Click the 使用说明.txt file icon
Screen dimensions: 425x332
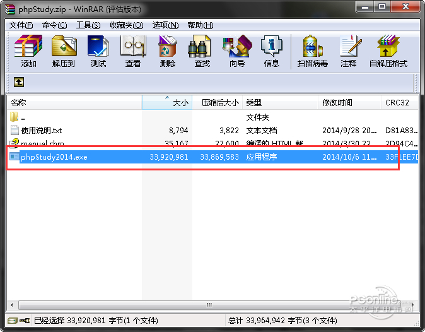pos(15,131)
